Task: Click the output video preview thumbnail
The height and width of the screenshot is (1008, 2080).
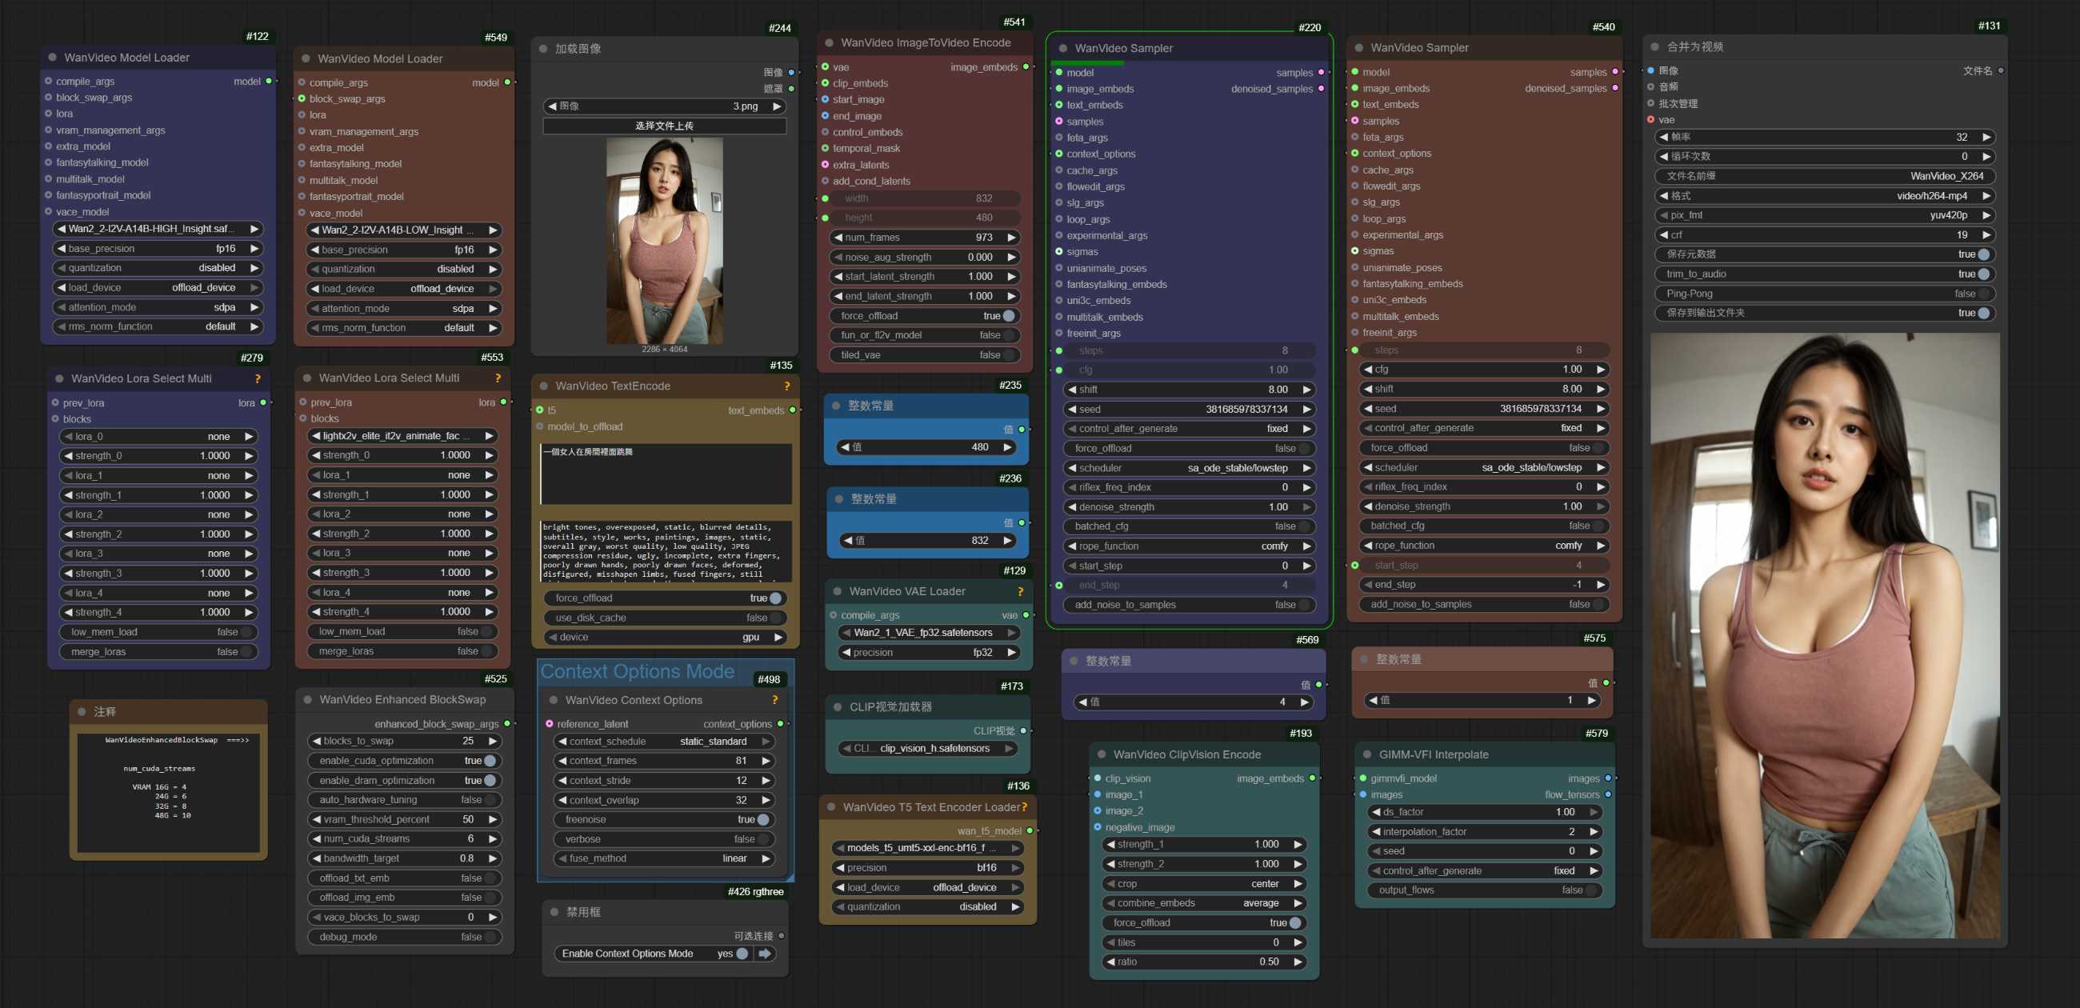Action: coord(1825,635)
